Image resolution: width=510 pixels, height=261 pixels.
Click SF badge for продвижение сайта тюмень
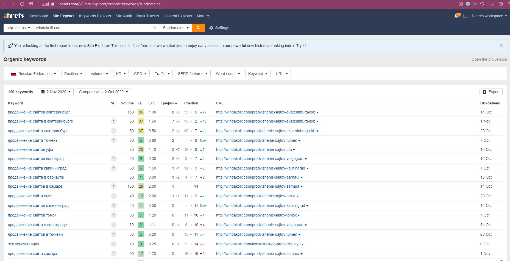click(113, 140)
